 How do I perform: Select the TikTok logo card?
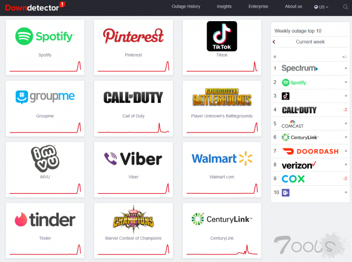222,47
